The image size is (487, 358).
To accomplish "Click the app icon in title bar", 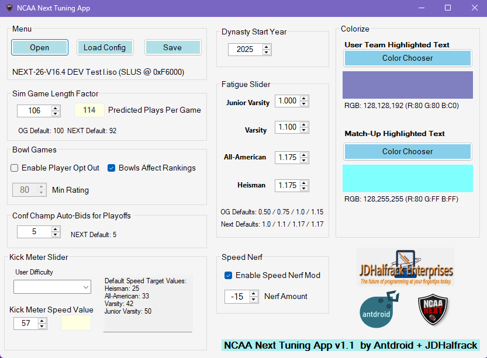I will pyautogui.click(x=9, y=8).
